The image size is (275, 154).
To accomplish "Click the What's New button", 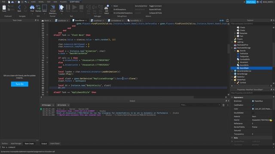I will pos(251,2).
